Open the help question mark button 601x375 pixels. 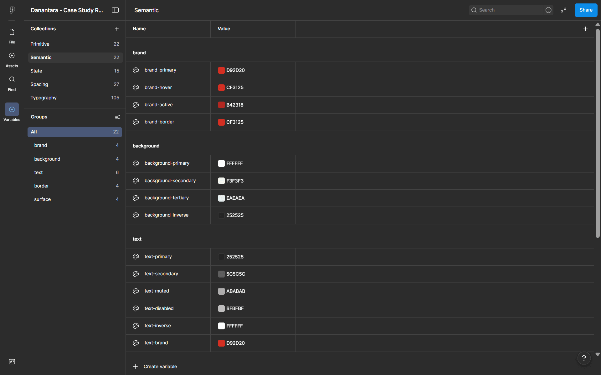(584, 358)
